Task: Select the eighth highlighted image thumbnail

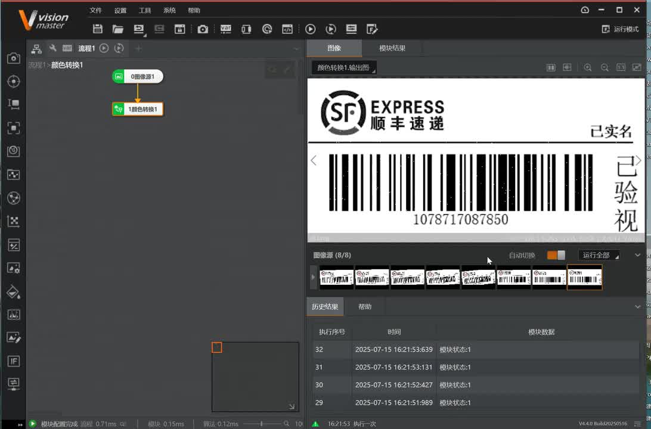Action: click(x=585, y=278)
